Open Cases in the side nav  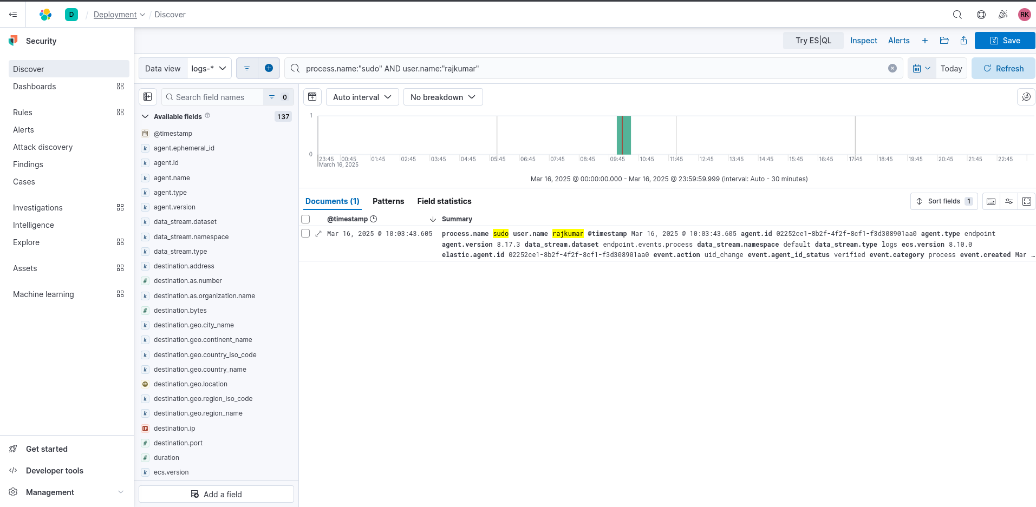(24, 182)
